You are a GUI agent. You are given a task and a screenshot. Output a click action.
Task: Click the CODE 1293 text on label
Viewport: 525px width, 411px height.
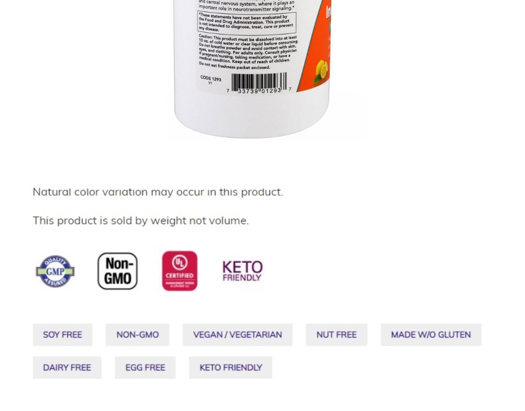click(x=211, y=79)
